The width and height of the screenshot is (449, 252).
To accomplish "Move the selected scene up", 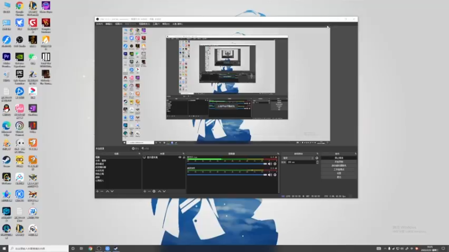I will [x=107, y=191].
